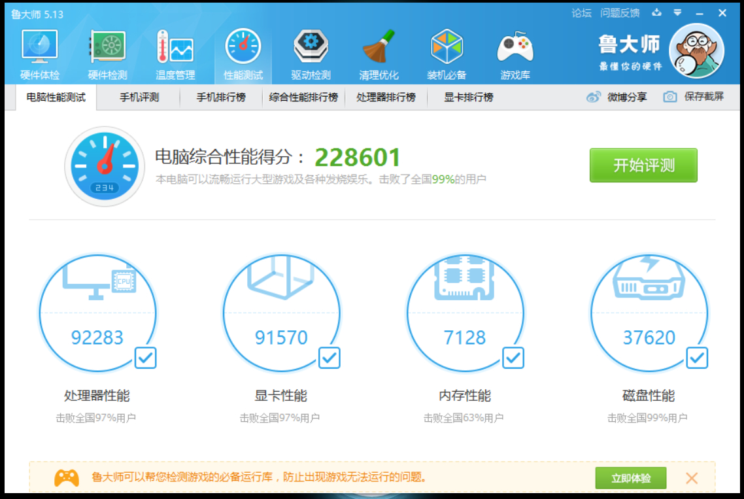Click the green 开始评测 button
Image resolution: width=744 pixels, height=499 pixels.
[x=643, y=165]
